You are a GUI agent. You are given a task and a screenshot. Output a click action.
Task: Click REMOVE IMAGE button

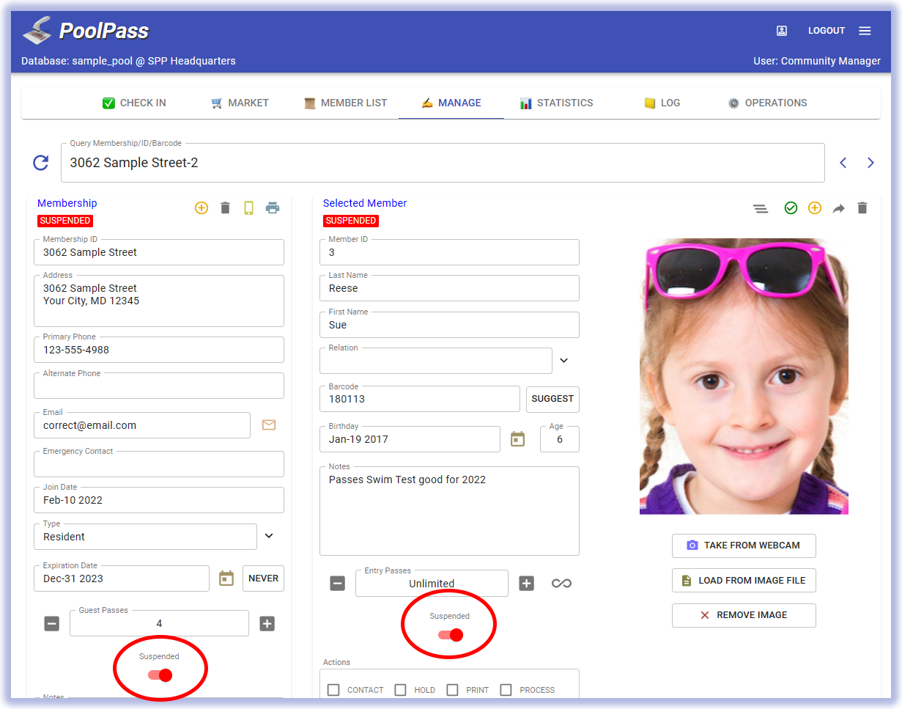(x=744, y=615)
